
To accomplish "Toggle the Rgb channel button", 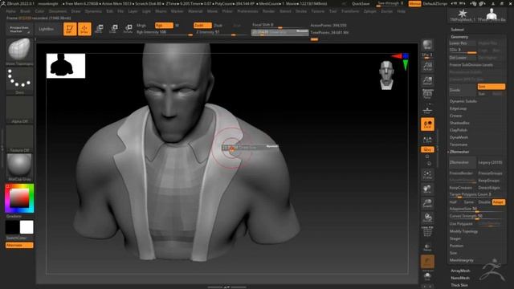I will tap(164, 25).
